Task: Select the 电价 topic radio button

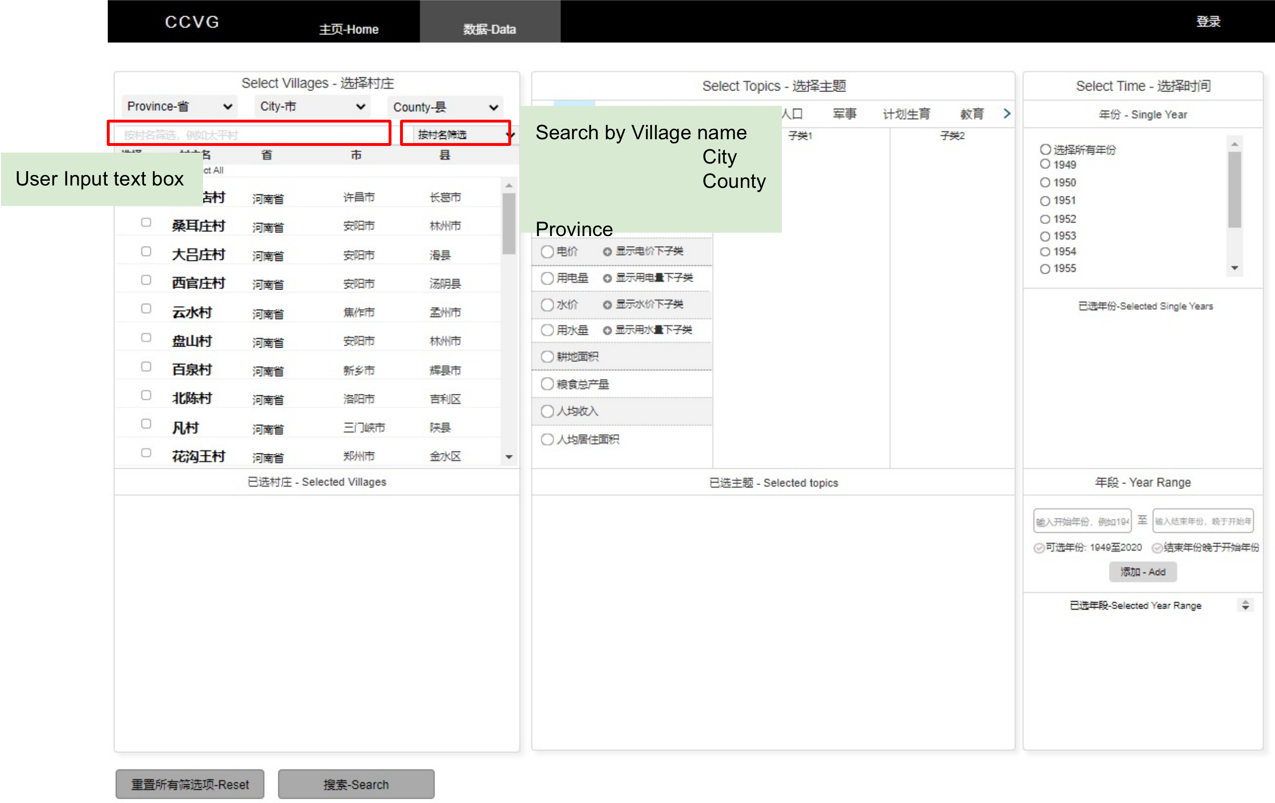Action: (x=547, y=252)
